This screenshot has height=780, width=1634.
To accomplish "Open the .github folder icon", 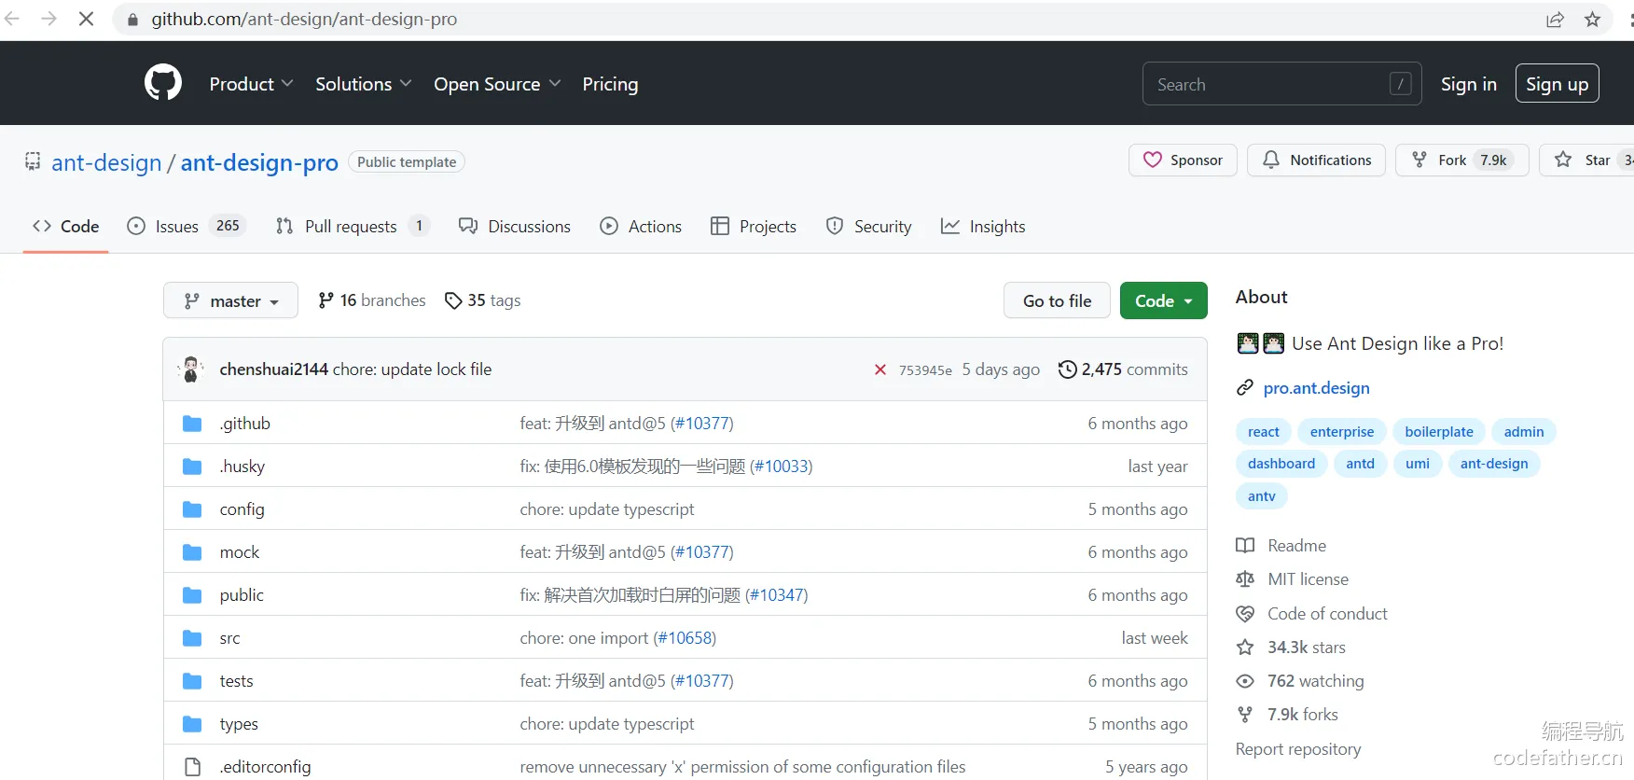I will pyautogui.click(x=192, y=424).
